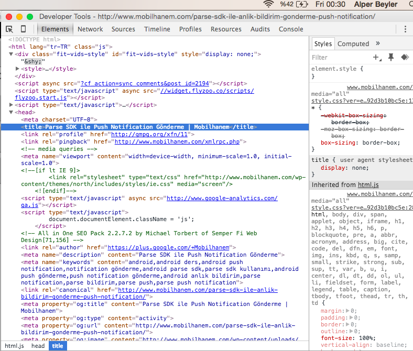Open the Elements tab

point(55,29)
